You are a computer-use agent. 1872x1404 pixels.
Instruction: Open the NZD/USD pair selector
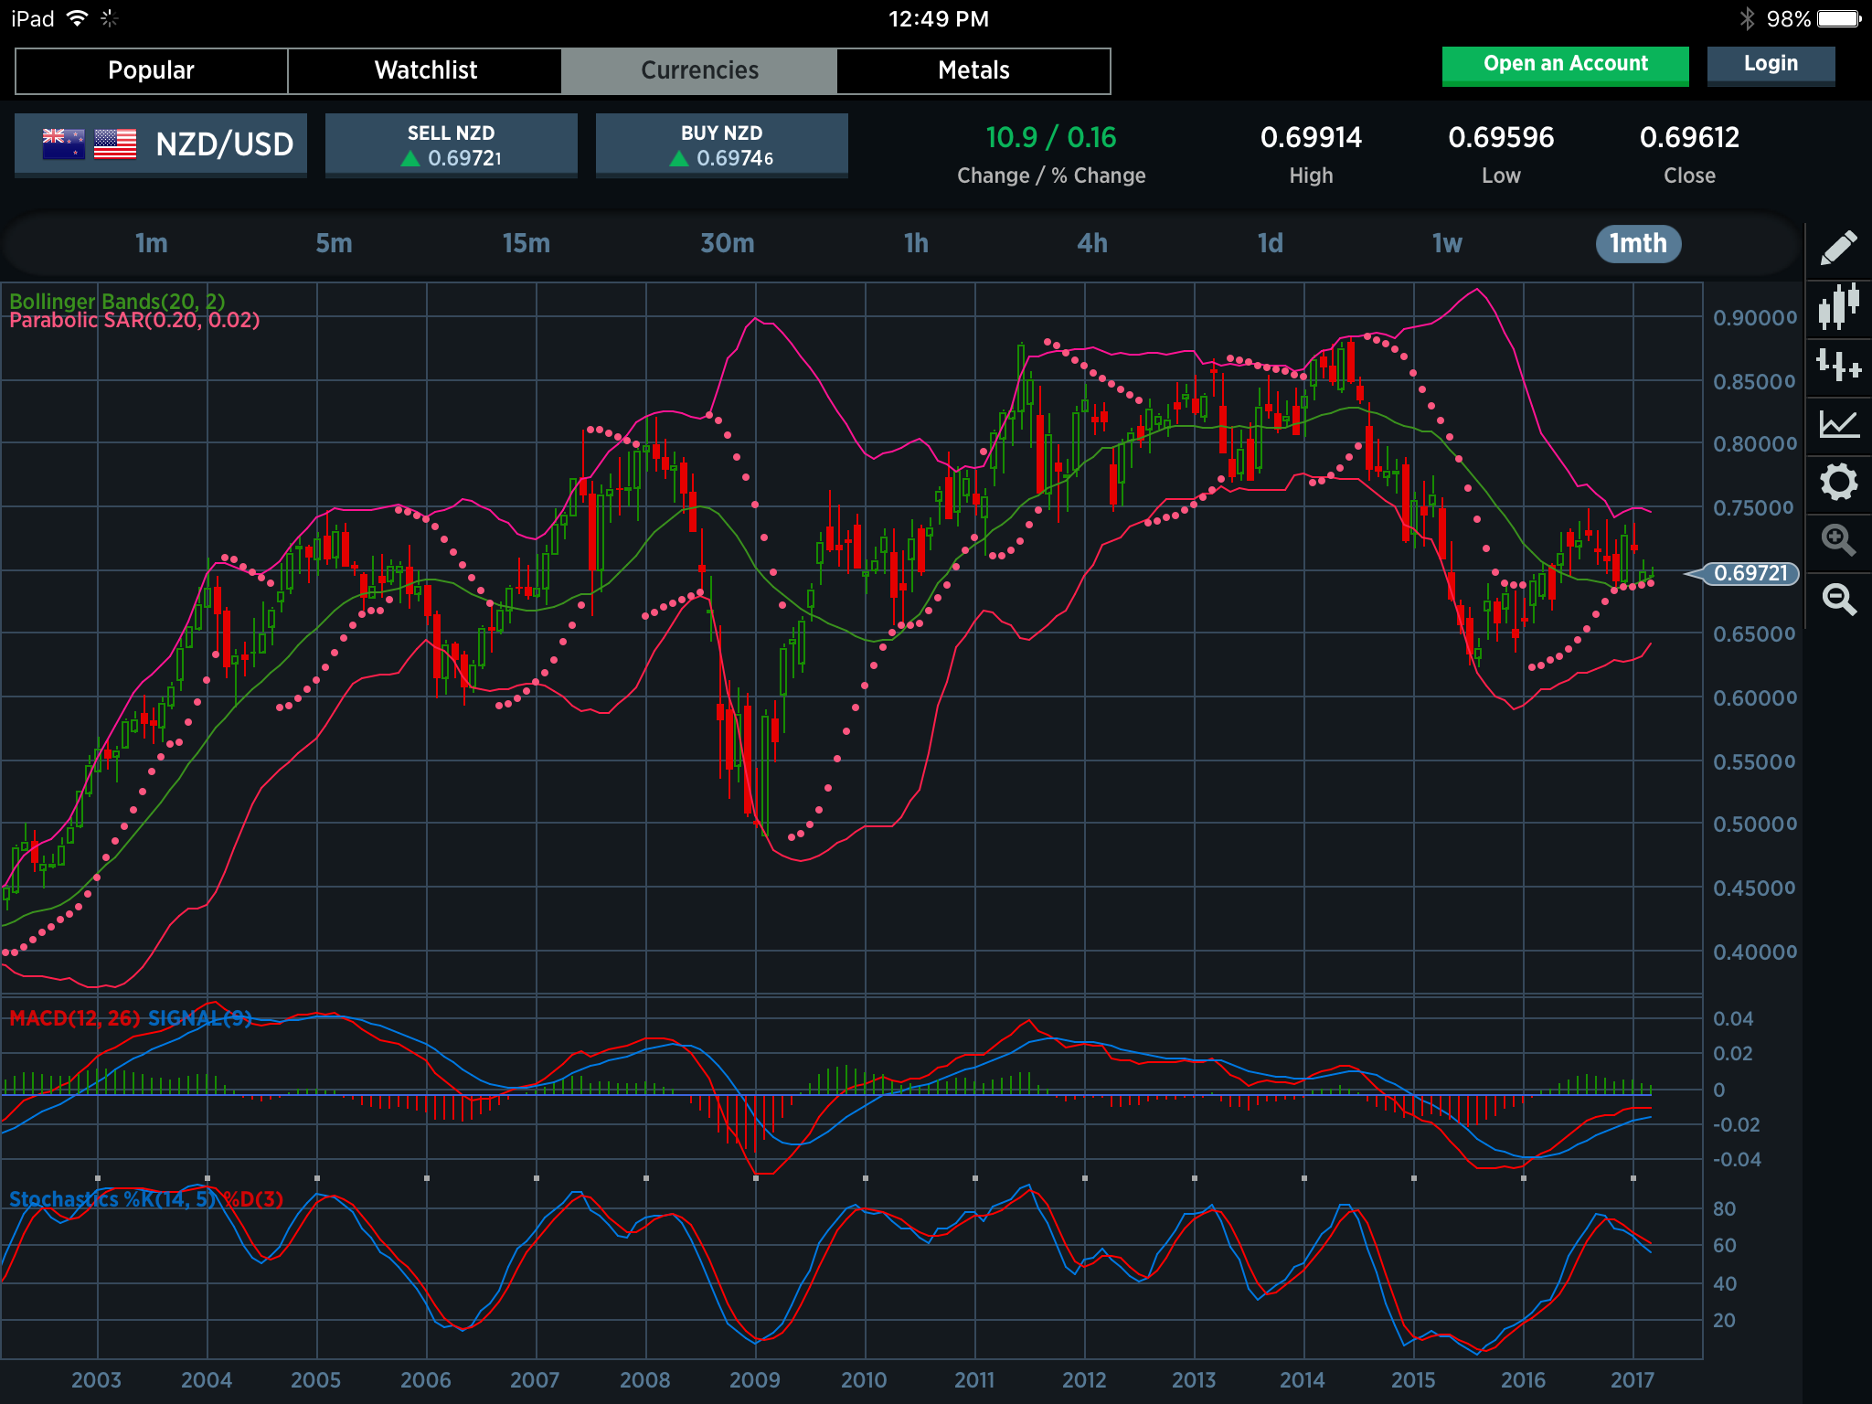pos(161,144)
